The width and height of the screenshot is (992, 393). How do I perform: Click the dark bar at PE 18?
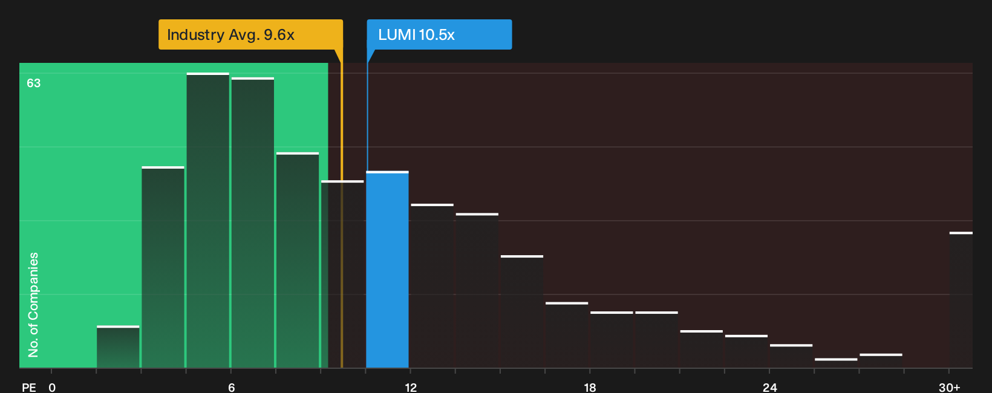612,340
